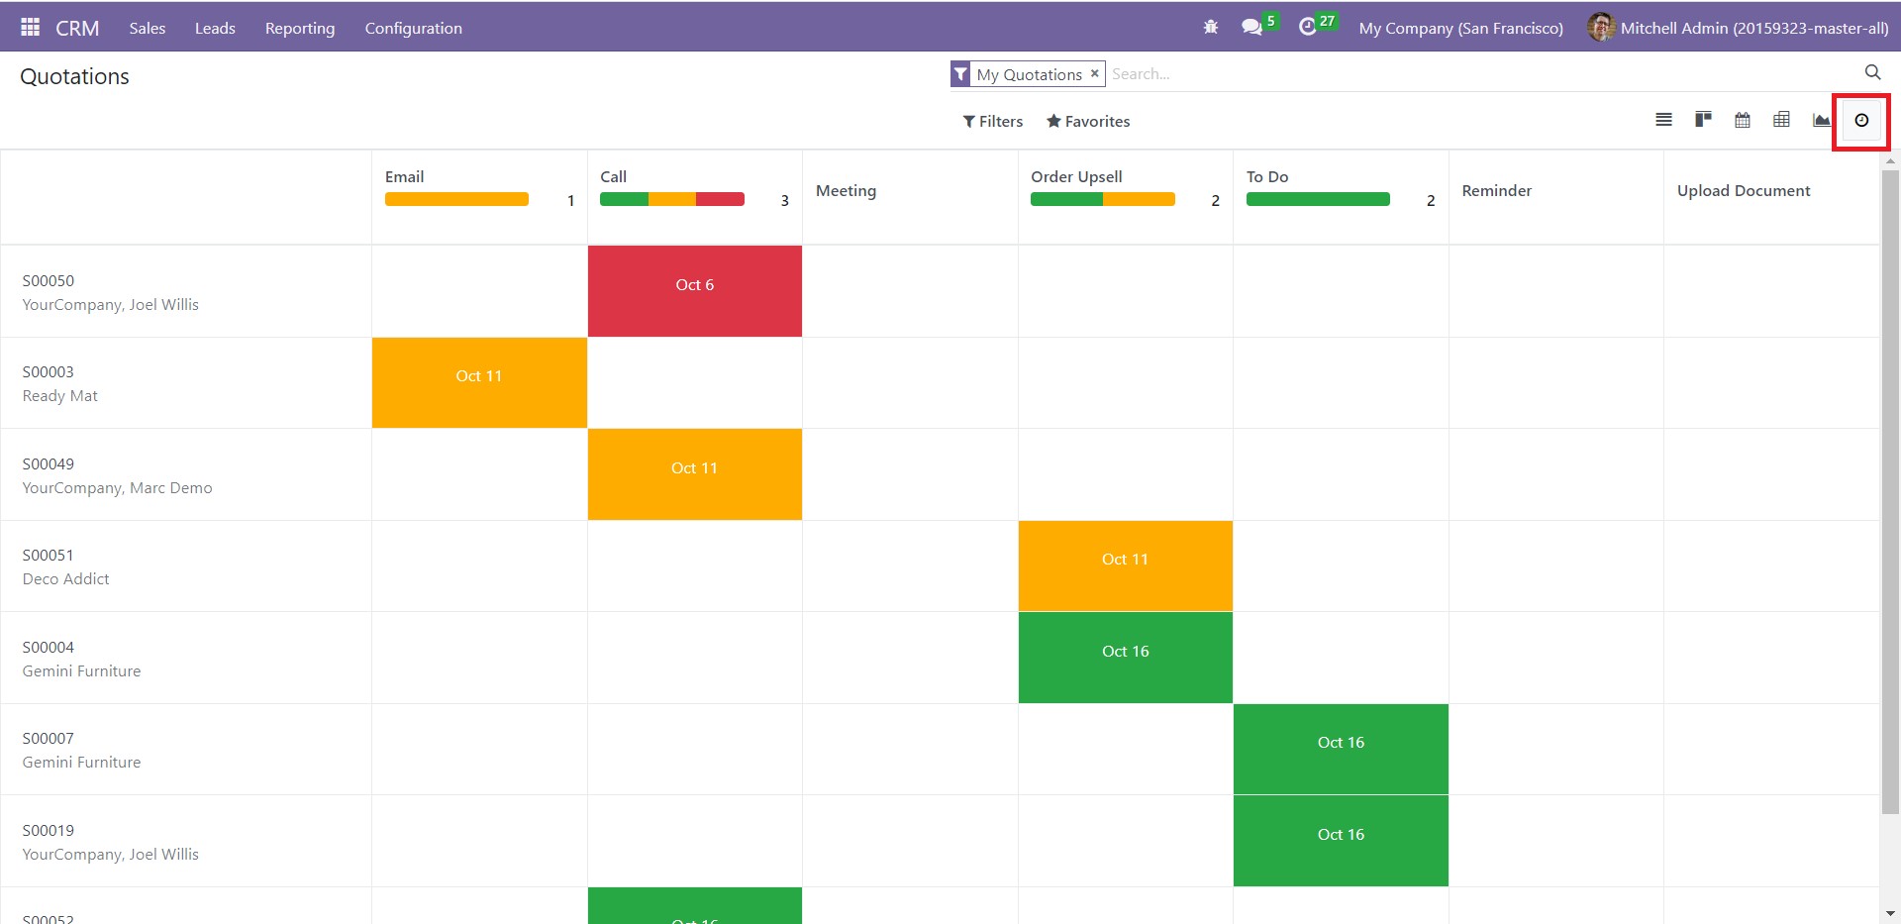Open the Filters dropdown
The image size is (1901, 924).
(x=993, y=121)
